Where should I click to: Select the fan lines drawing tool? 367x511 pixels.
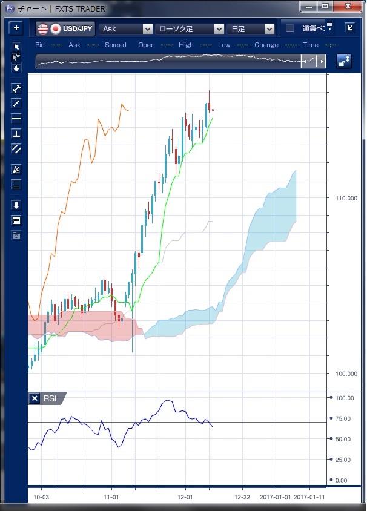16,170
